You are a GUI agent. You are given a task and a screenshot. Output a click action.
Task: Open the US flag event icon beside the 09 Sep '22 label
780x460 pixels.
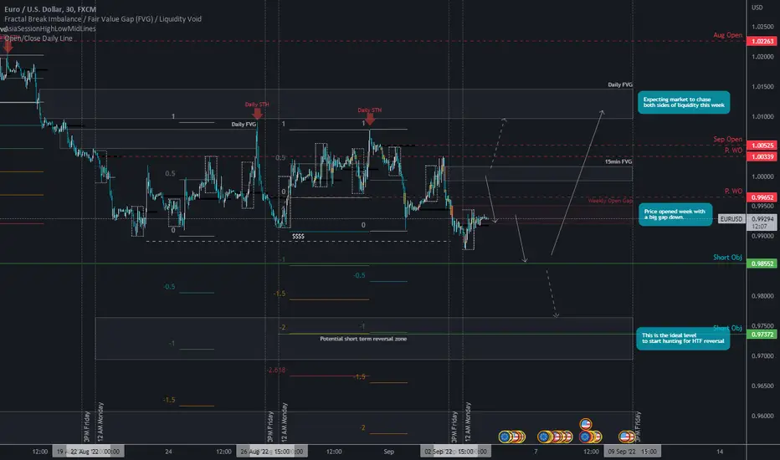pyautogui.click(x=625, y=437)
